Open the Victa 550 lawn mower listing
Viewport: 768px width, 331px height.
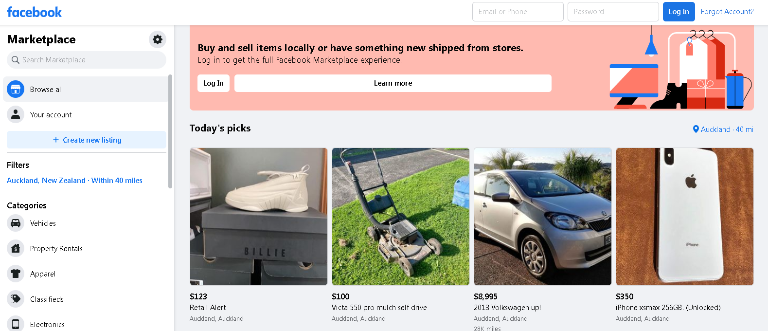400,217
